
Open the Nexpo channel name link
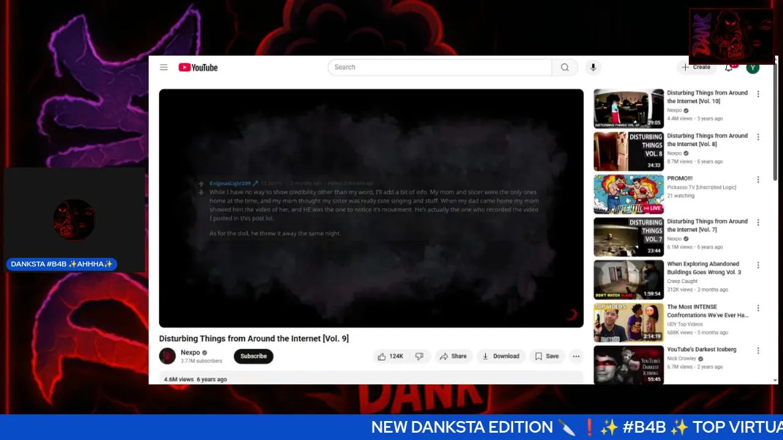[x=190, y=353]
